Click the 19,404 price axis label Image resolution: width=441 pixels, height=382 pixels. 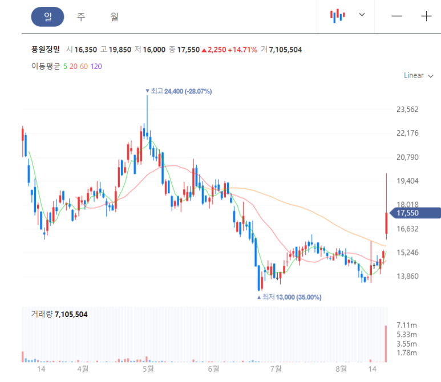[x=407, y=181]
